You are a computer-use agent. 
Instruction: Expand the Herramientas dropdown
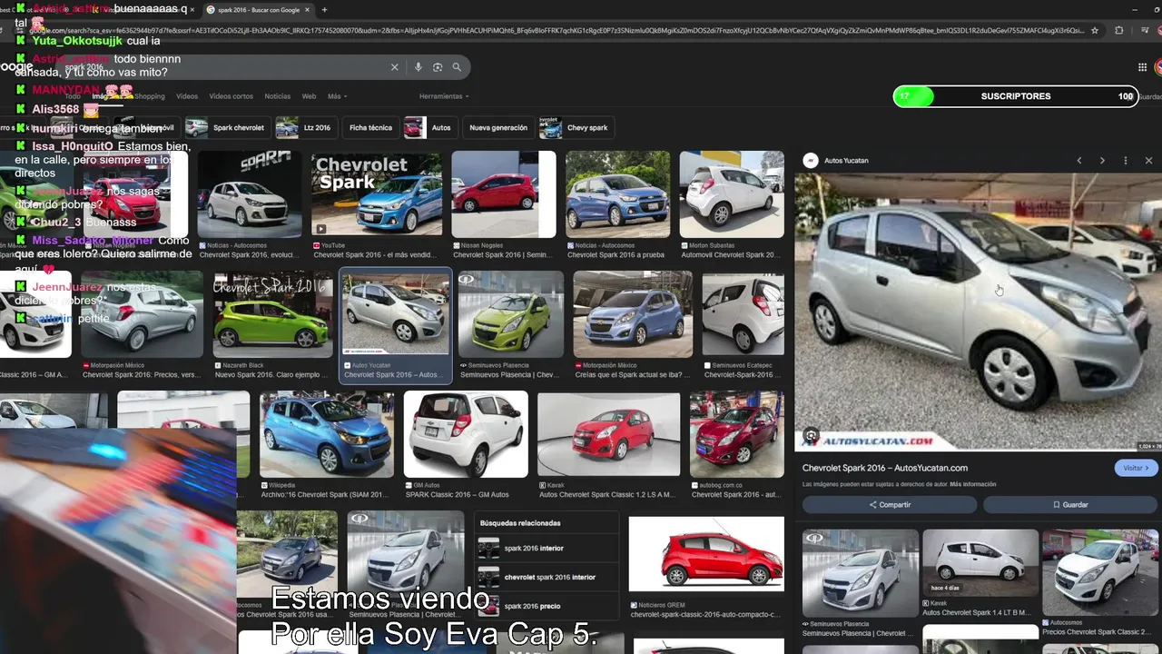pos(444,96)
